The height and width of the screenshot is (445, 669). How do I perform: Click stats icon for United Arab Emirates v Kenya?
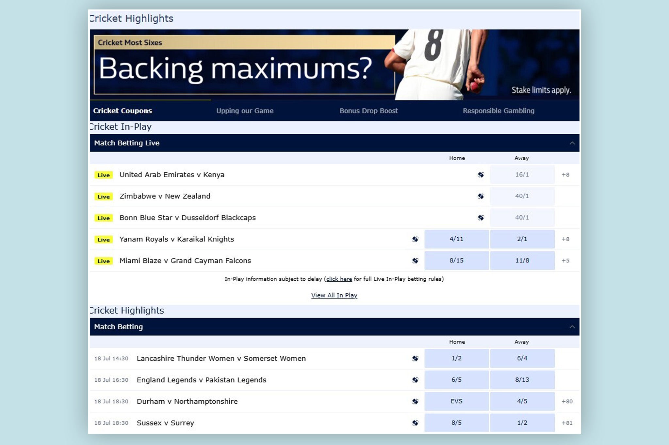click(481, 175)
